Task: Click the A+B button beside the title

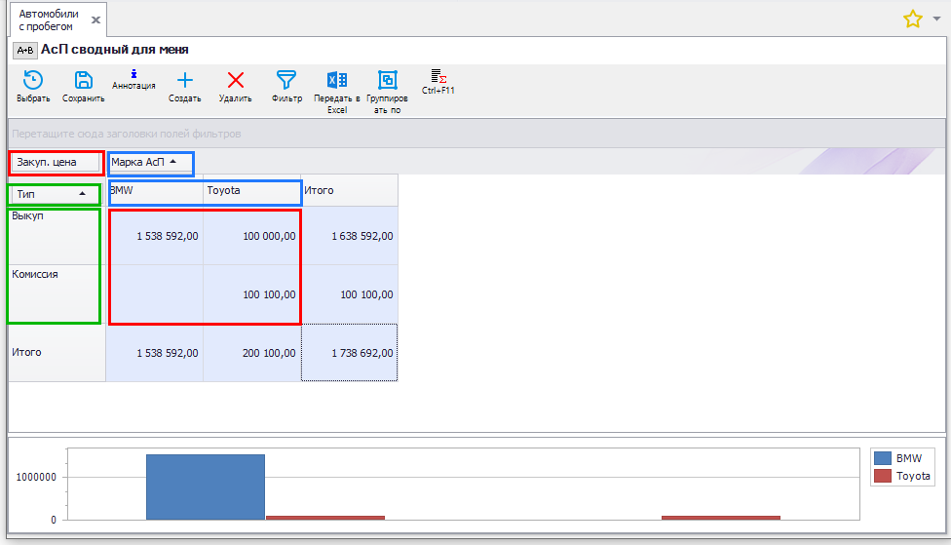Action: point(25,50)
